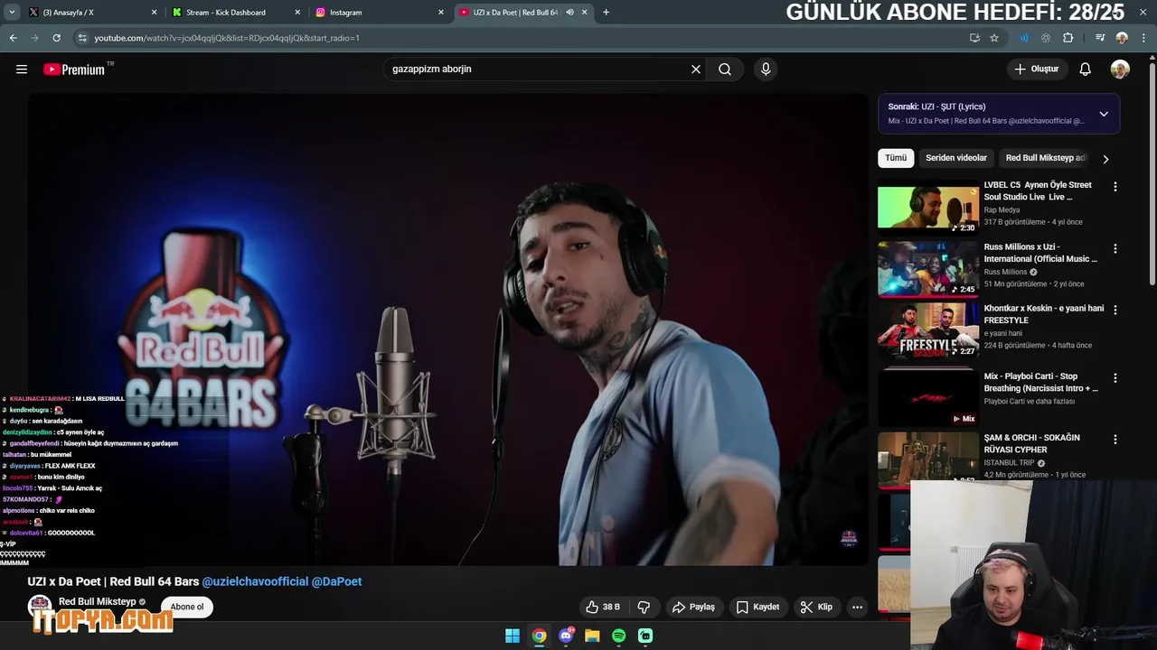The width and height of the screenshot is (1157, 650).
Task: Switch to Instagram tab
Action: coord(378,13)
